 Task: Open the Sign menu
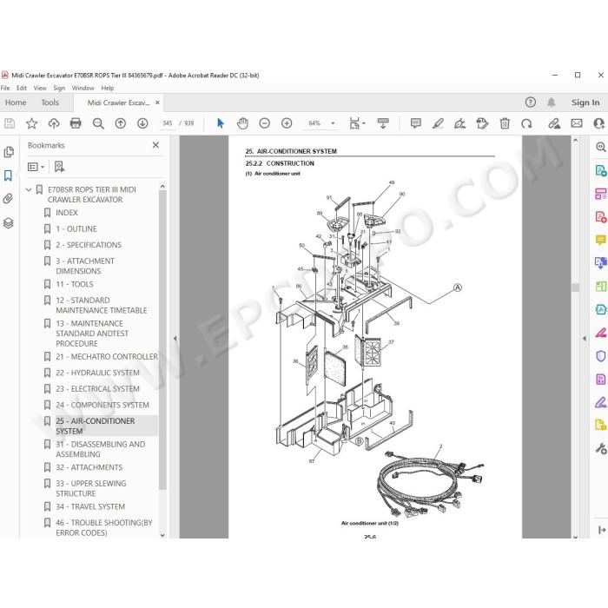59,88
